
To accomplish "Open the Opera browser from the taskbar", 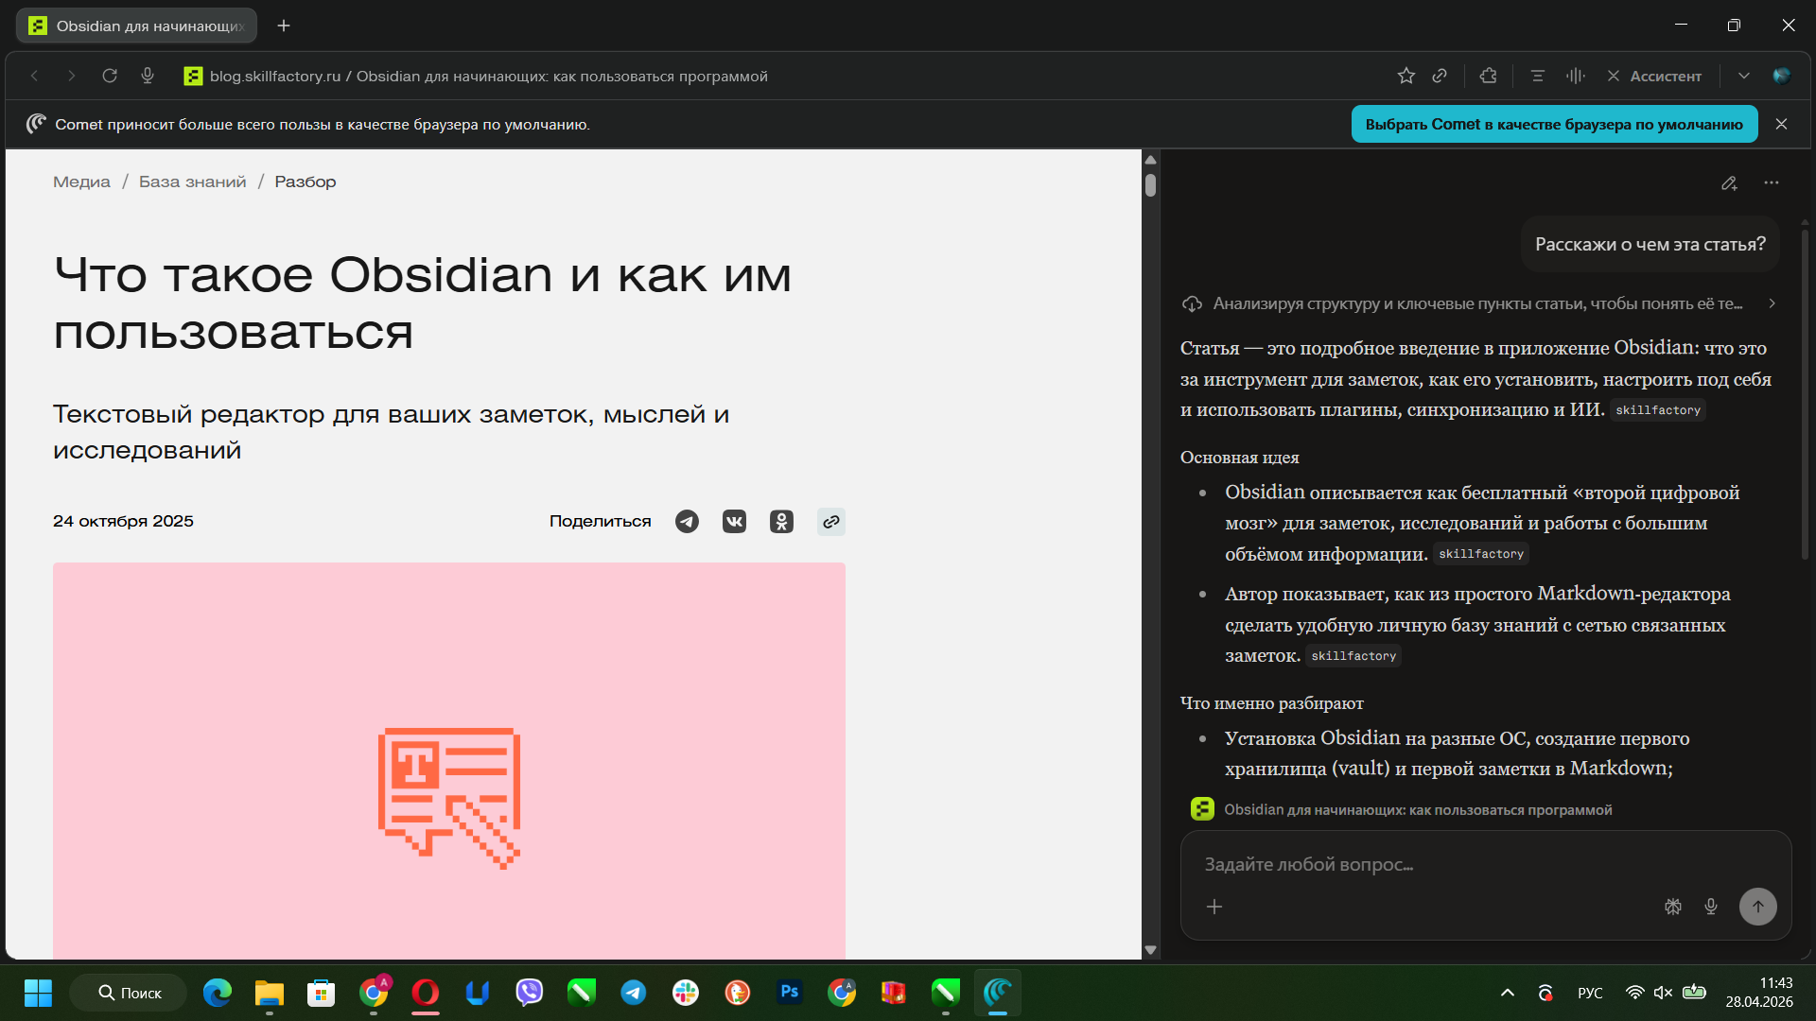I will pyautogui.click(x=426, y=993).
